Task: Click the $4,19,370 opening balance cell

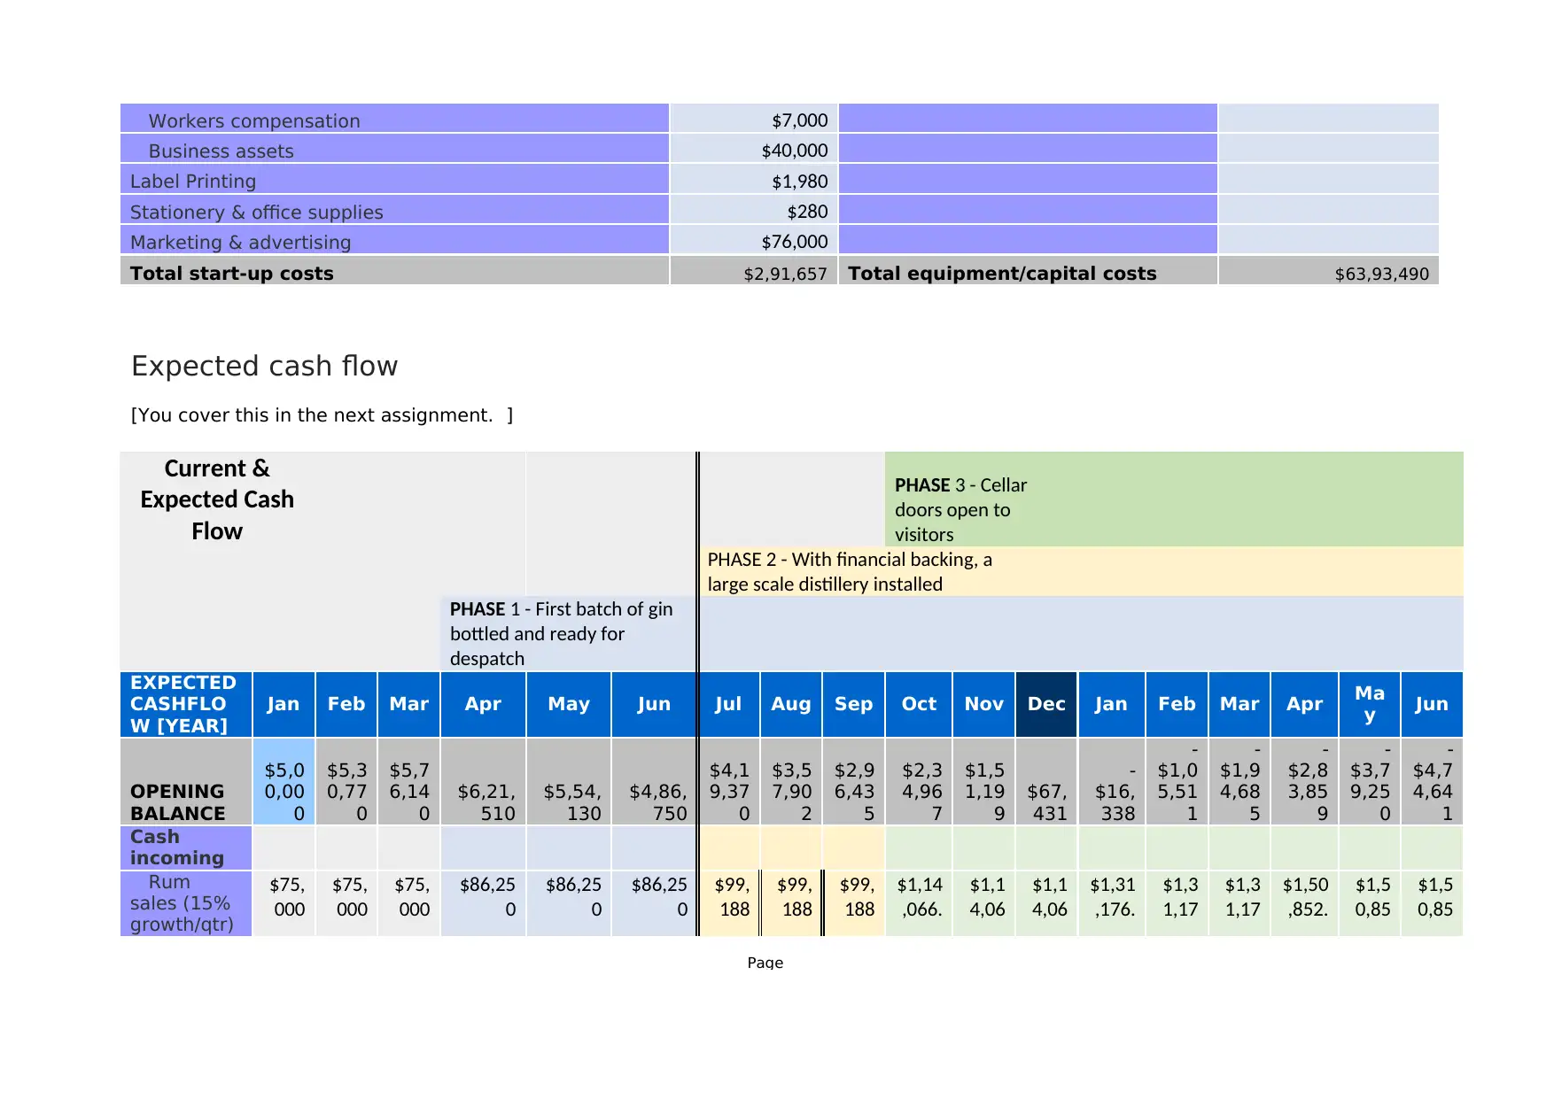Action: coord(729,781)
